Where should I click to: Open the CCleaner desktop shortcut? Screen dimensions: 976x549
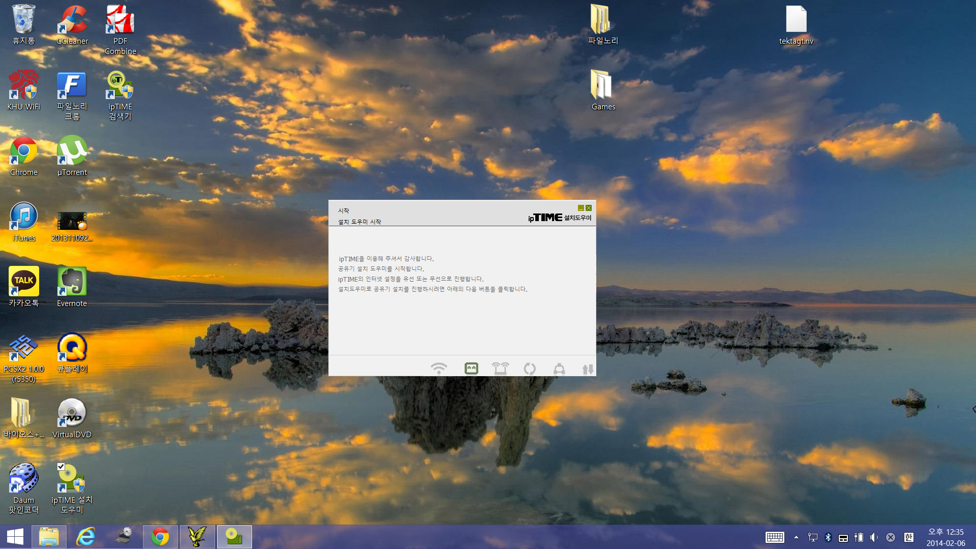72,25
